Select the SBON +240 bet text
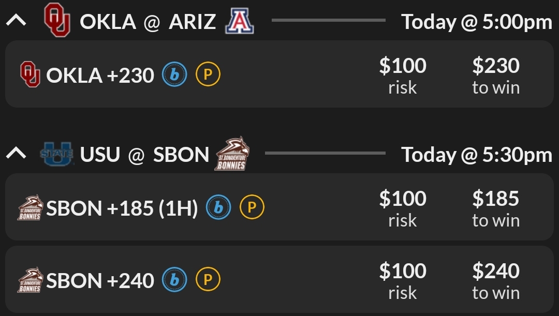This screenshot has width=559, height=316. (100, 280)
